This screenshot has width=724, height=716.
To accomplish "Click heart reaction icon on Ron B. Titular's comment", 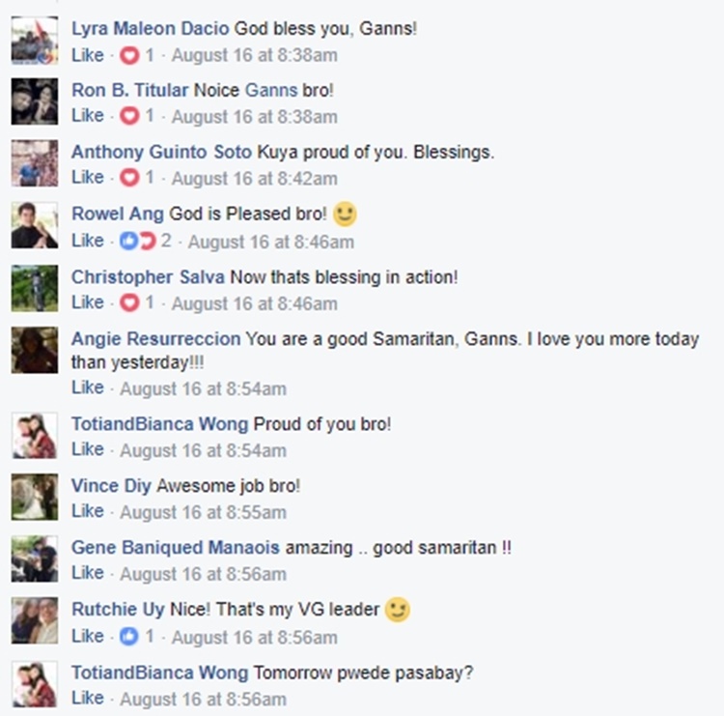I will click(129, 116).
